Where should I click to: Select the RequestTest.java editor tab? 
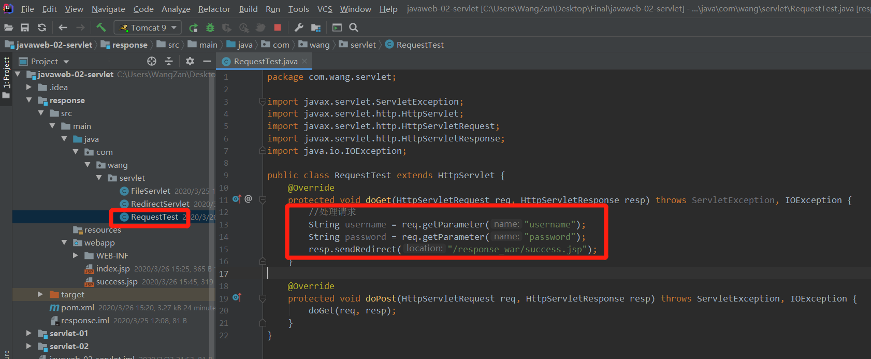[x=264, y=61]
